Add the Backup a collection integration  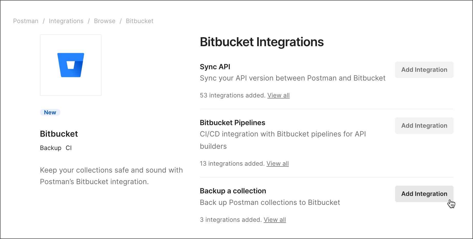[x=424, y=194]
